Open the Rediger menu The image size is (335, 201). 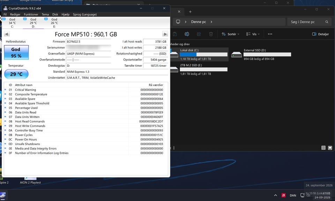tap(15, 14)
